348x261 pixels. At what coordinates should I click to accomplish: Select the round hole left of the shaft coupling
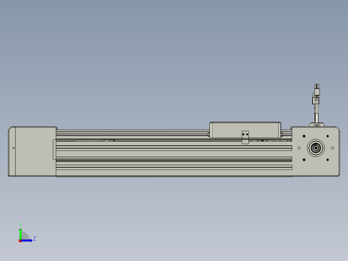tap(299, 148)
